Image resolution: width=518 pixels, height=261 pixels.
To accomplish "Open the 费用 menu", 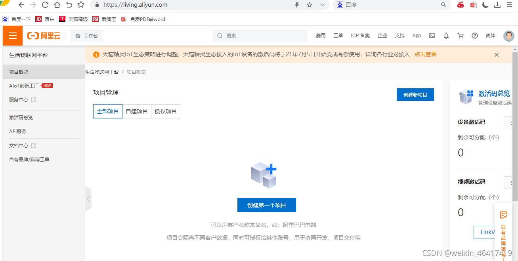I will point(321,36).
